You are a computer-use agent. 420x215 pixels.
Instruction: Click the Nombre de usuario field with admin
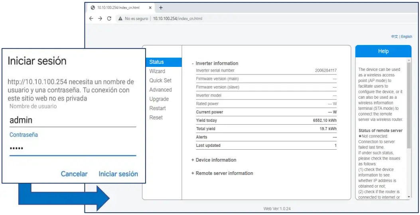(73, 120)
